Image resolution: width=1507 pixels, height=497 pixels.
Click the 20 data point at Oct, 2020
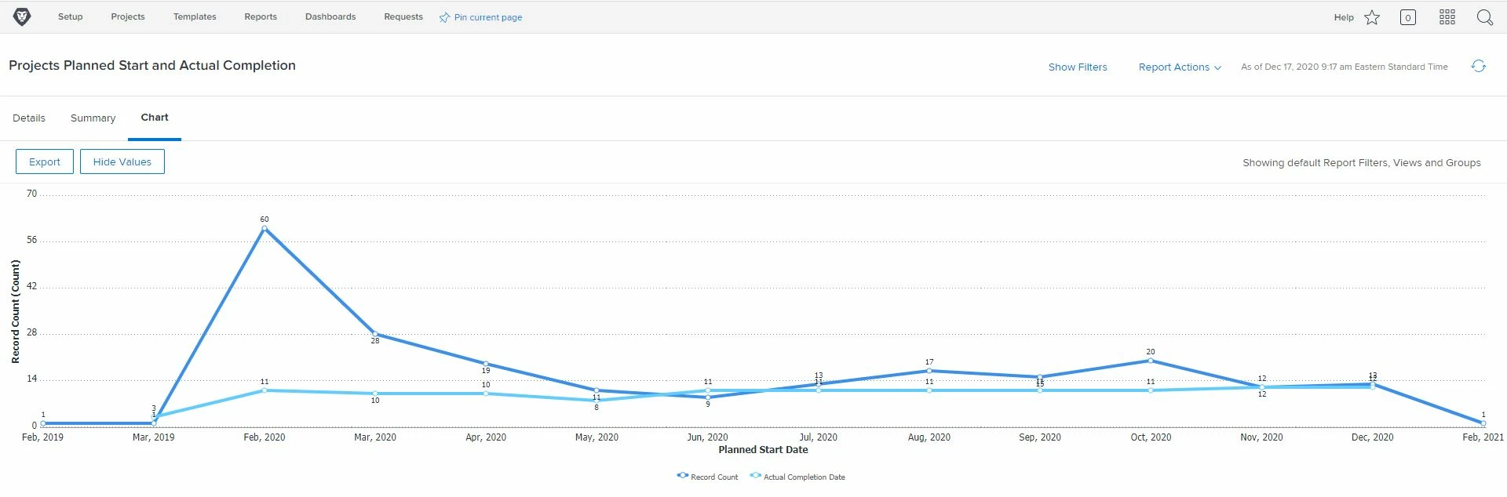(1151, 361)
